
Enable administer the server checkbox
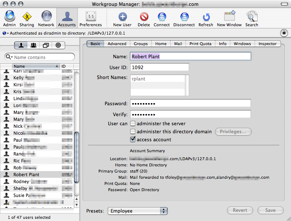coord(133,123)
